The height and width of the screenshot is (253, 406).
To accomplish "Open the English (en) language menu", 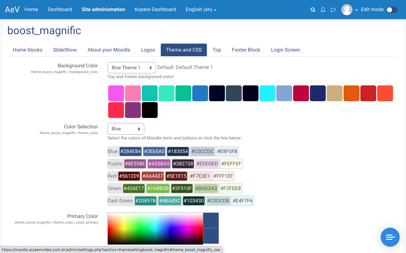I will tap(201, 9).
